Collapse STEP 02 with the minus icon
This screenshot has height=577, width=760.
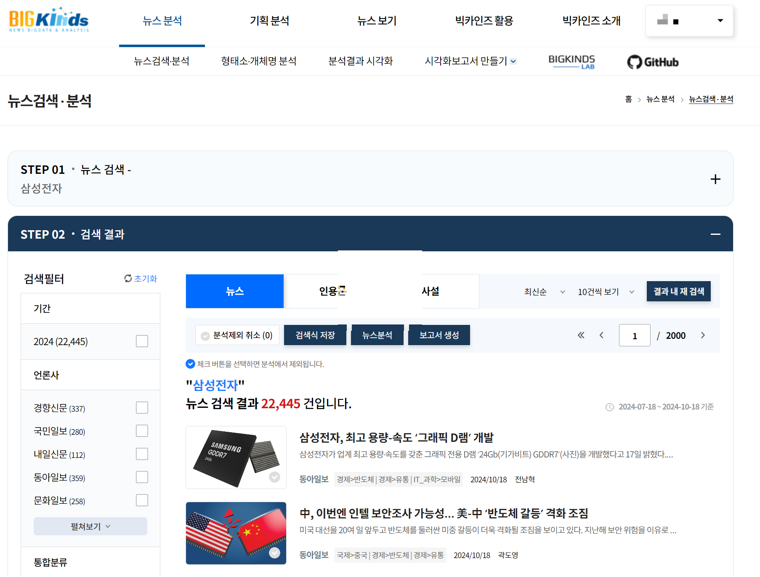[715, 234]
